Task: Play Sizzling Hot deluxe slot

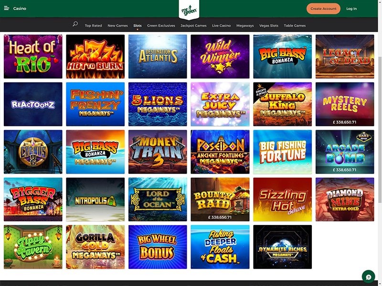Action: click(x=282, y=199)
